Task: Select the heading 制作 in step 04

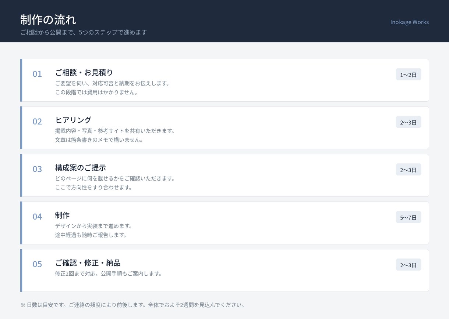Action: pos(62,215)
